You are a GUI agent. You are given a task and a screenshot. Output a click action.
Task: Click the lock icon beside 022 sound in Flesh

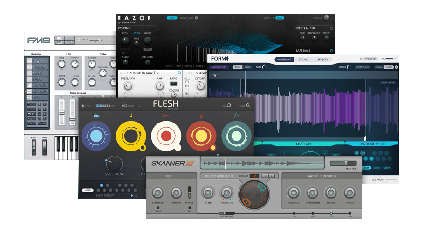(x=139, y=106)
